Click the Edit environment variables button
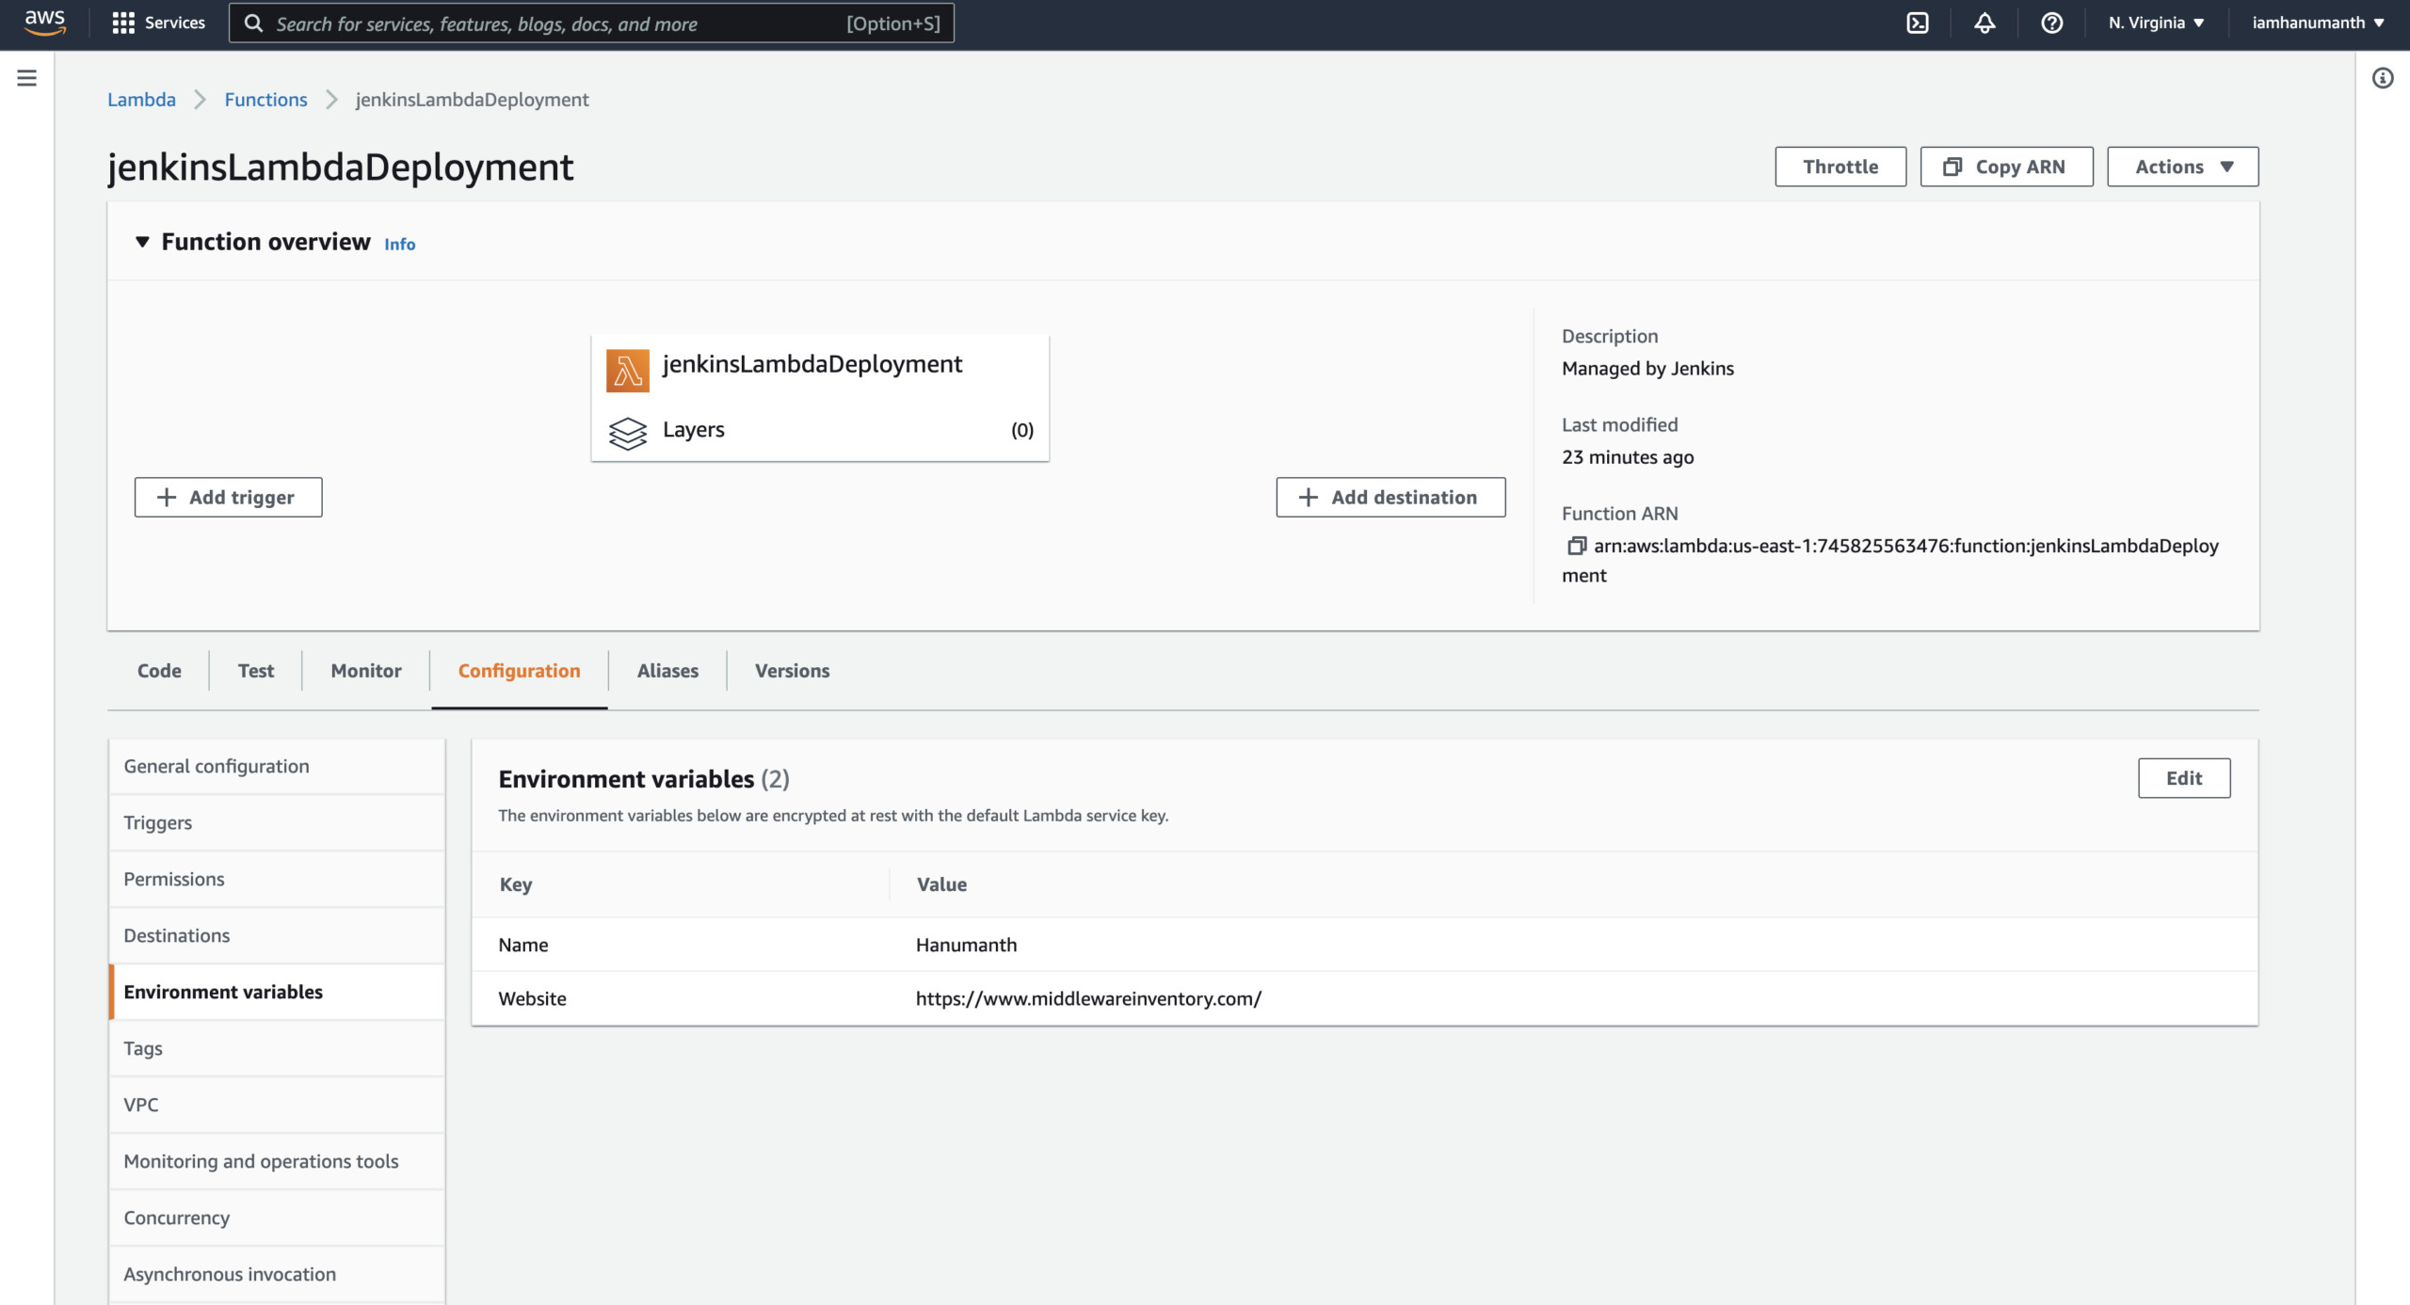The width and height of the screenshot is (2410, 1305). coord(2183,778)
